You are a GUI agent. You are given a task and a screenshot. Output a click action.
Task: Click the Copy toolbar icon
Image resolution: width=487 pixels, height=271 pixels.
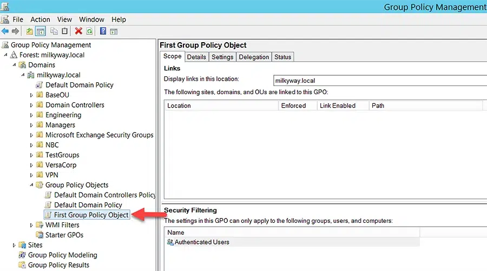(x=54, y=31)
